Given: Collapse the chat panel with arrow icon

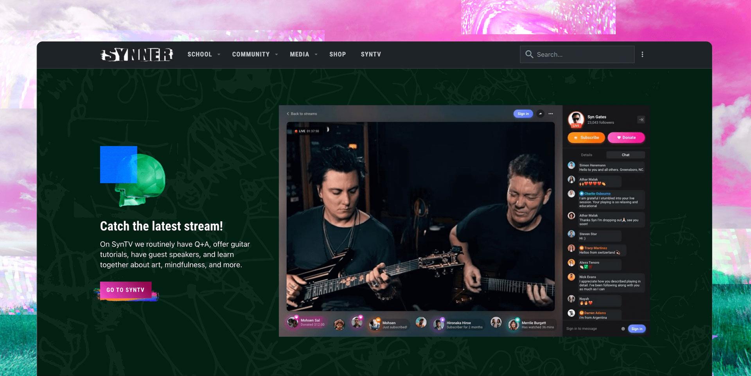Looking at the screenshot, I should [x=641, y=120].
